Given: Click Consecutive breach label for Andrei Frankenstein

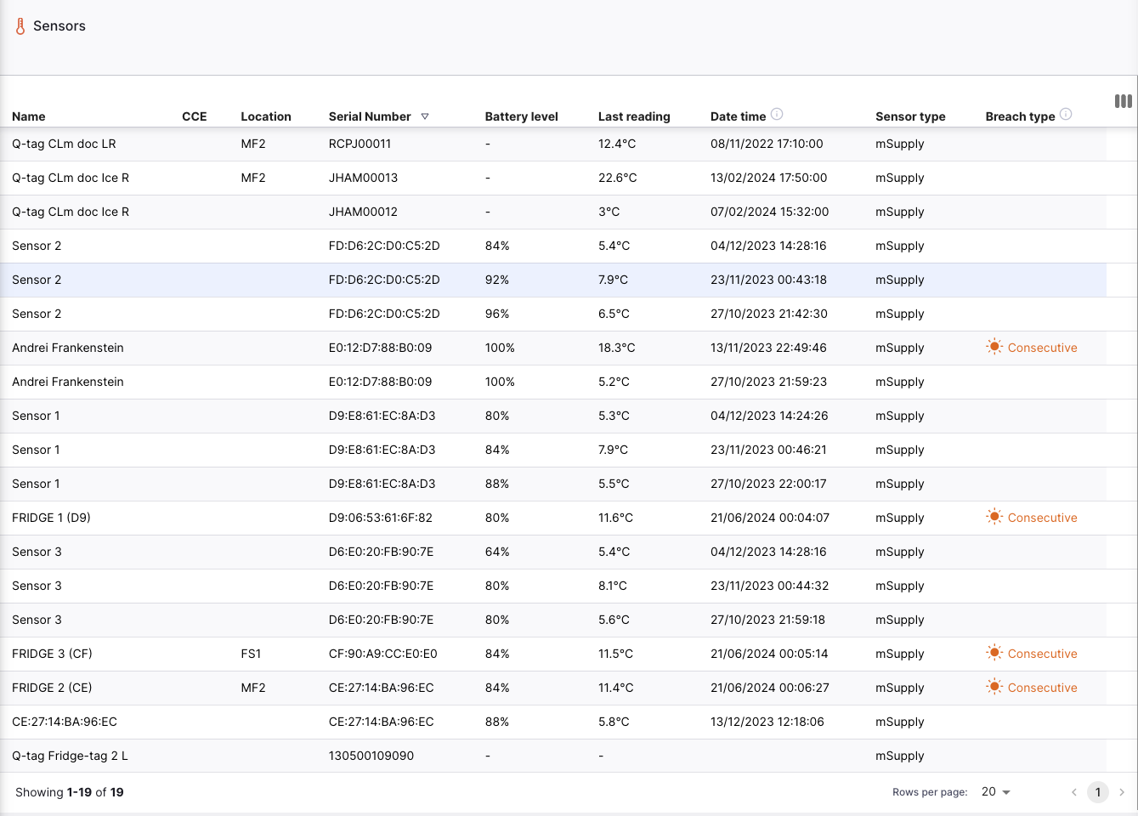Looking at the screenshot, I should click(x=1042, y=348).
